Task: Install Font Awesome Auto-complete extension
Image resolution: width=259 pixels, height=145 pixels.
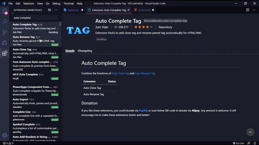Action: 55,70
